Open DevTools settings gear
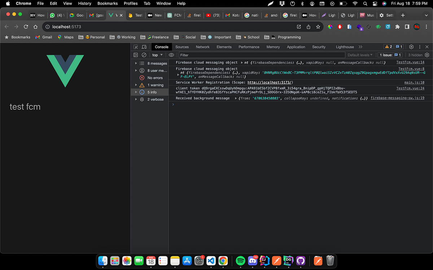The width and height of the screenshot is (433, 270). coord(411,47)
